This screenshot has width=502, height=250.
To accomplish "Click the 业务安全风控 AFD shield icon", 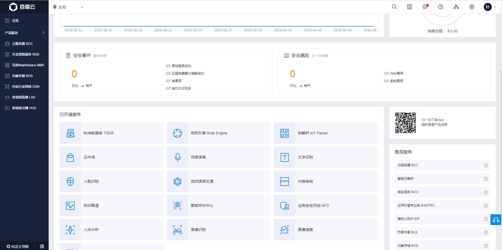I will click(284, 205).
